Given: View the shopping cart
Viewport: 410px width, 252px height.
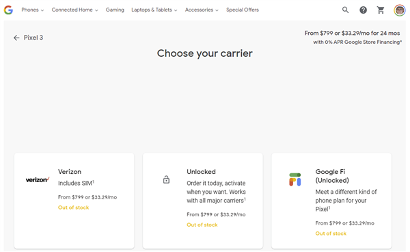Looking at the screenshot, I should [381, 10].
